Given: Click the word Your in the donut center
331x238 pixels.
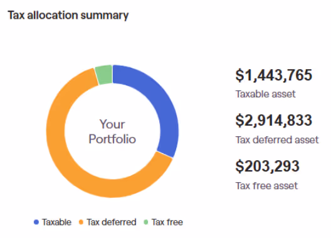Looking at the screenshot, I should (112, 124).
